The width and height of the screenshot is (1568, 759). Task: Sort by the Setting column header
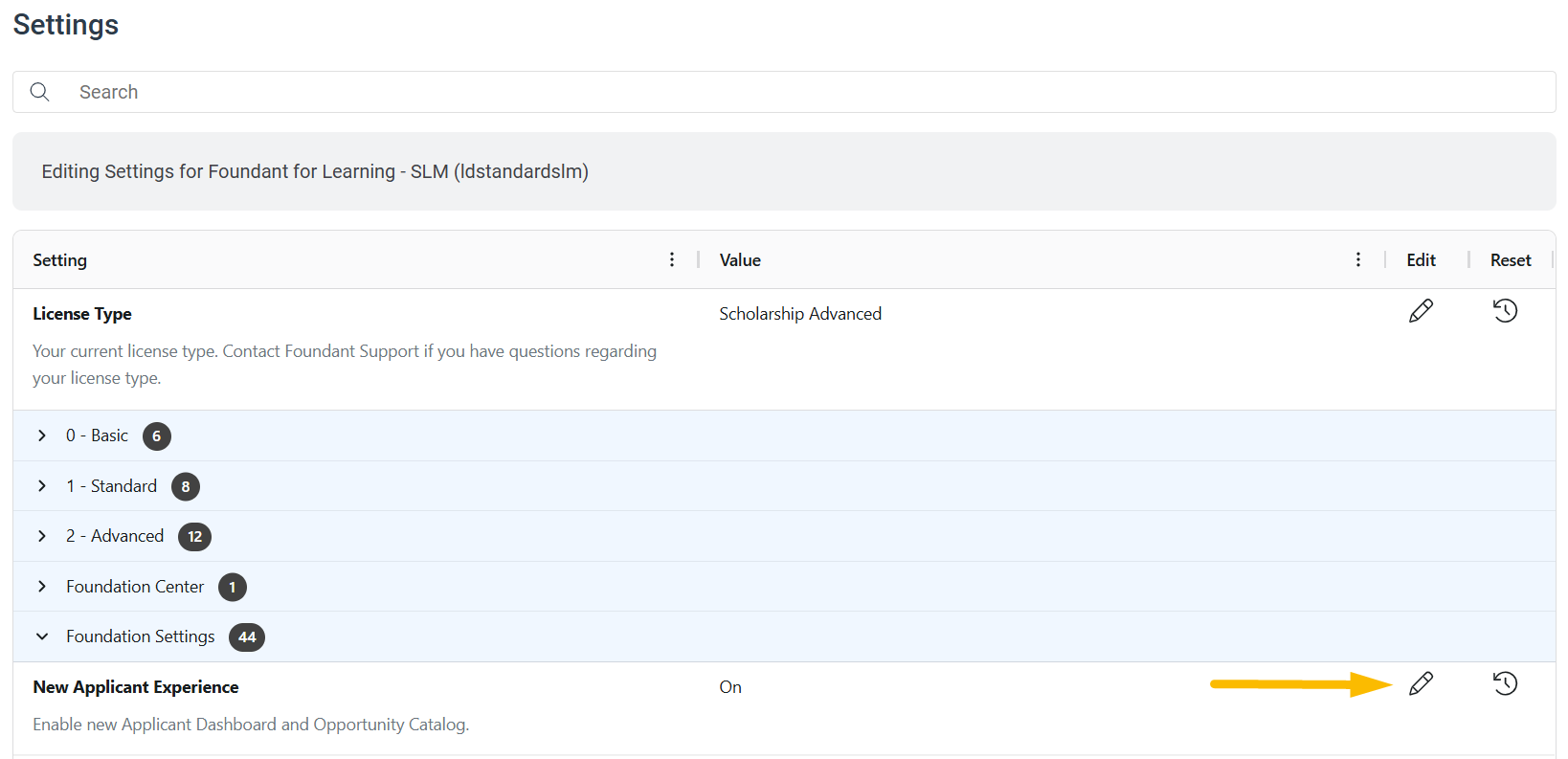pos(59,260)
